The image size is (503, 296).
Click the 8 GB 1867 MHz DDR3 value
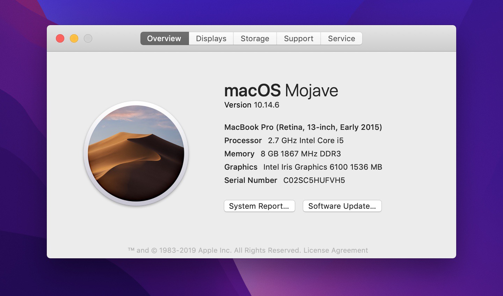pos(301,154)
